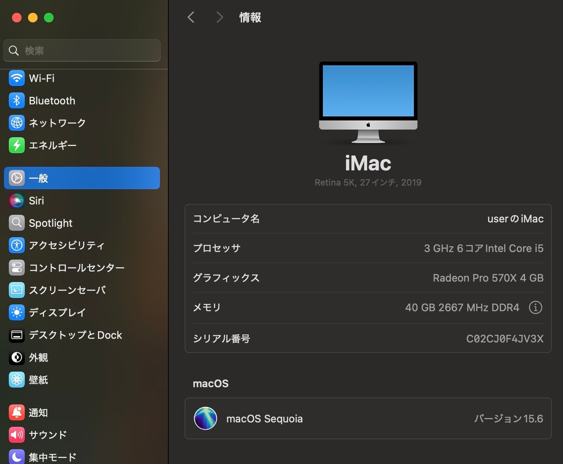Click the ネットワーク globe icon

click(x=17, y=123)
